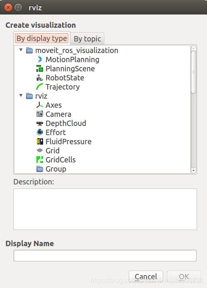The width and height of the screenshot is (207, 288).
Task: Select the GridCells display icon
Action: [40, 160]
